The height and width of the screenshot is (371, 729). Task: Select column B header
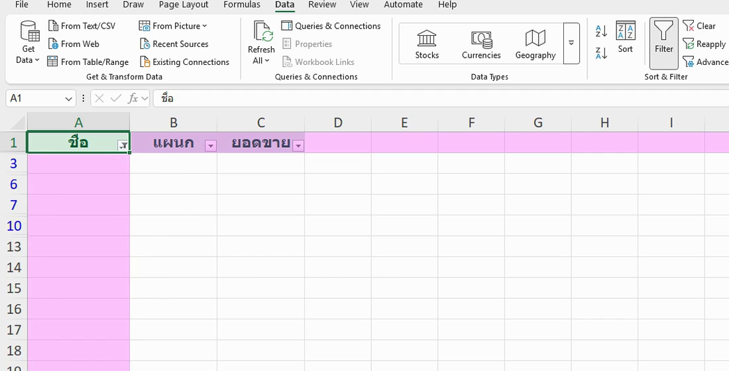pos(174,123)
